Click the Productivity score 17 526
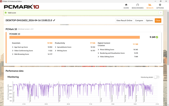This screenshot has height=106, width=169. pos(93,43)
